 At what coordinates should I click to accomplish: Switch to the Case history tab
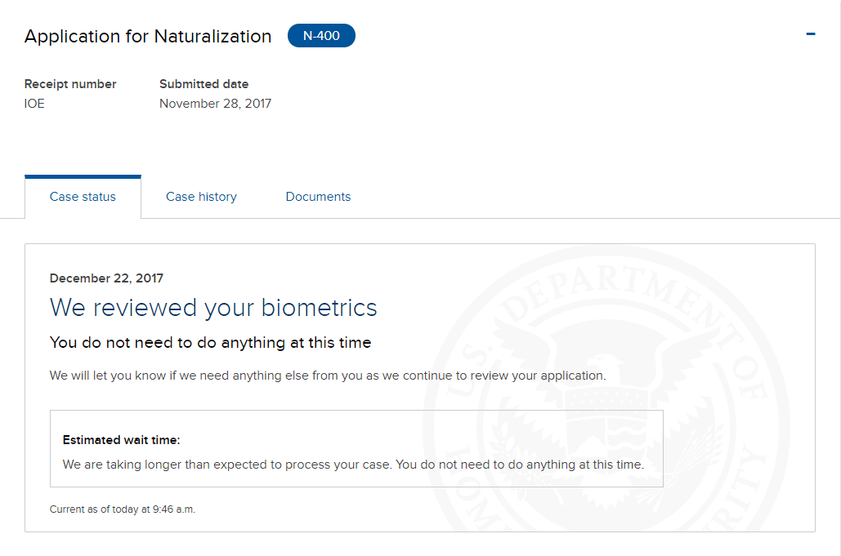click(x=201, y=197)
